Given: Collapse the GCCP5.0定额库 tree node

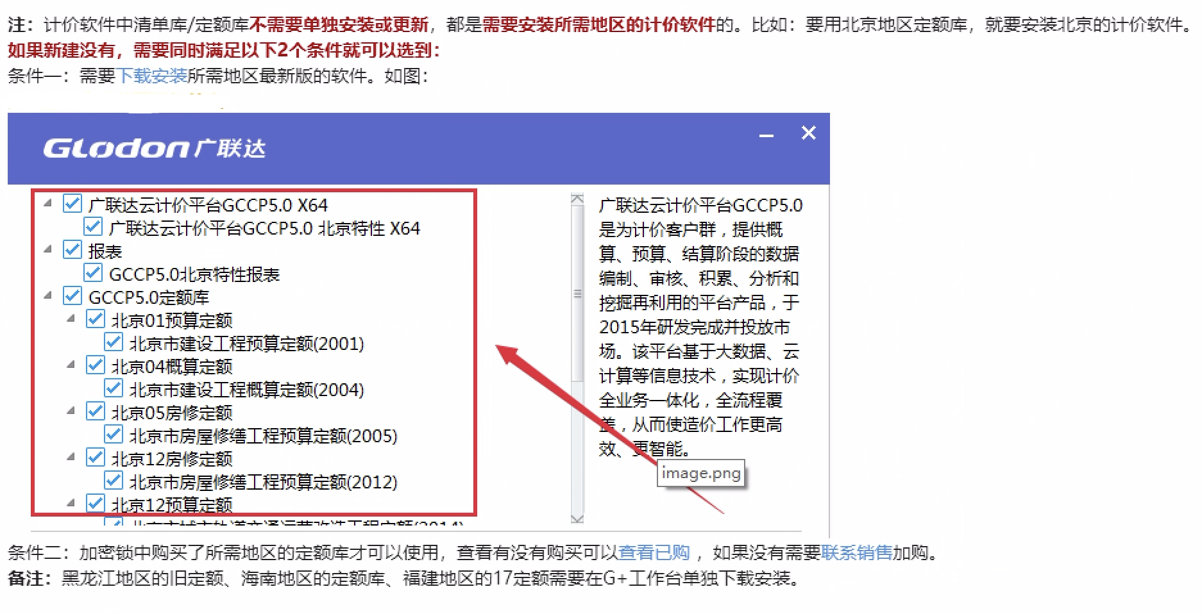Looking at the screenshot, I should (48, 295).
